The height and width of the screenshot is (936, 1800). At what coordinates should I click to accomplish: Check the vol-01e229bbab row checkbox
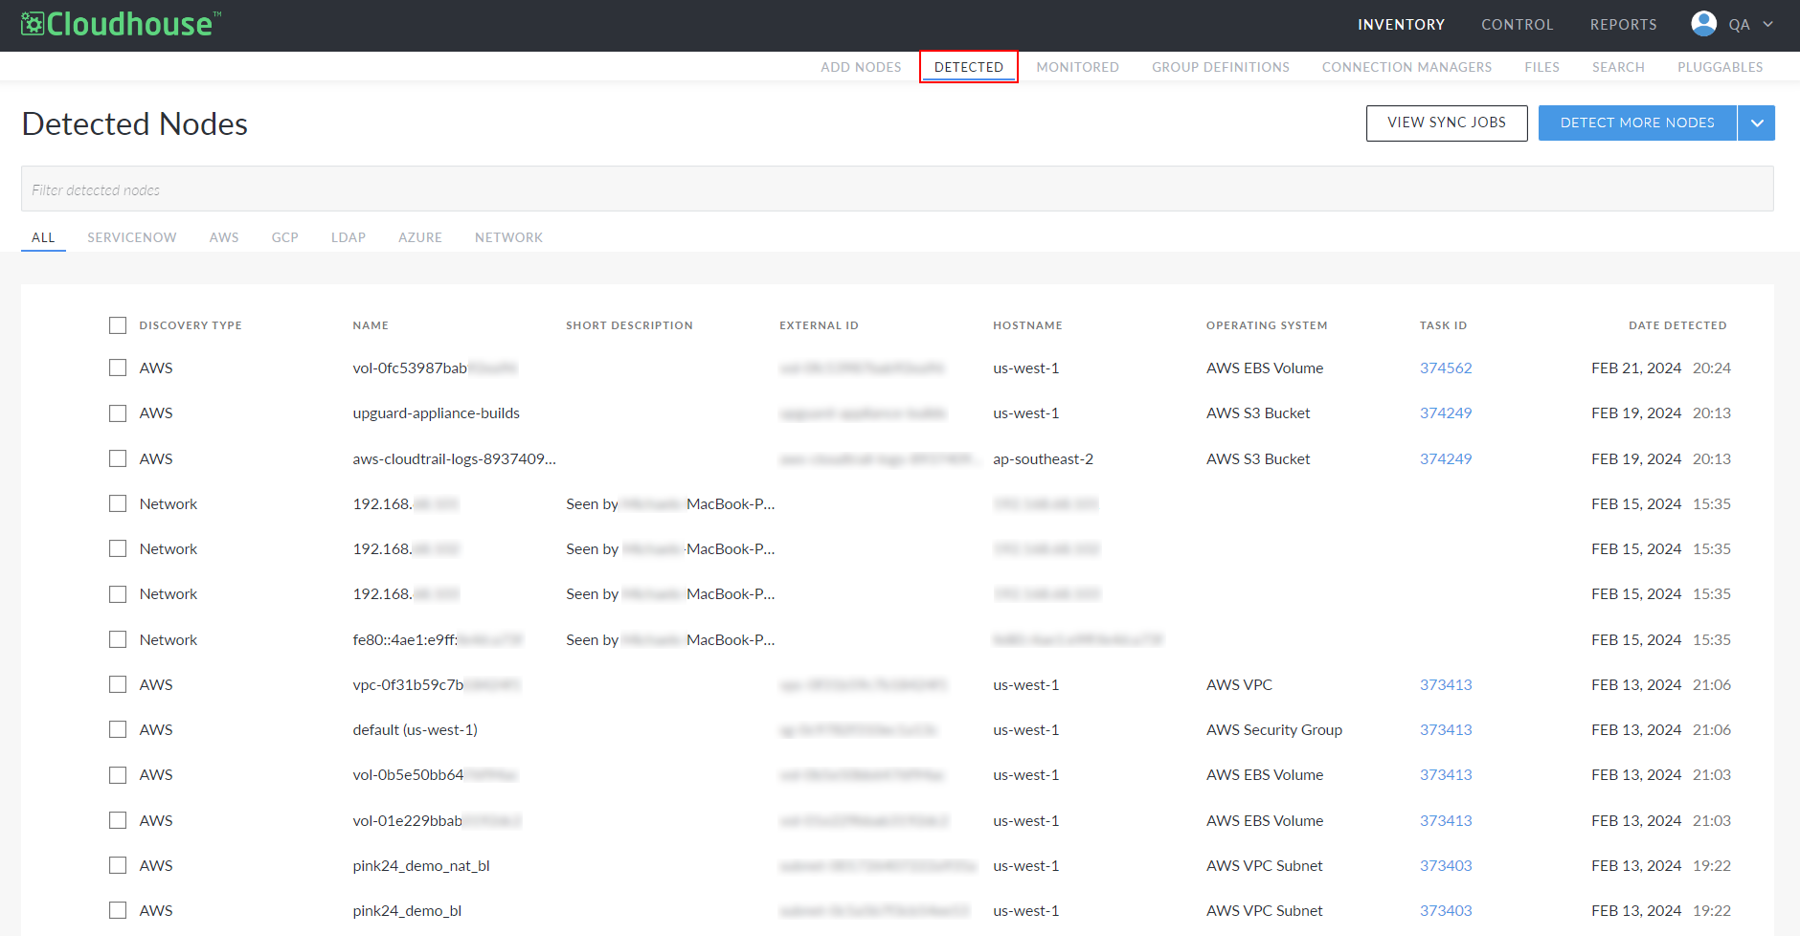[x=118, y=820]
